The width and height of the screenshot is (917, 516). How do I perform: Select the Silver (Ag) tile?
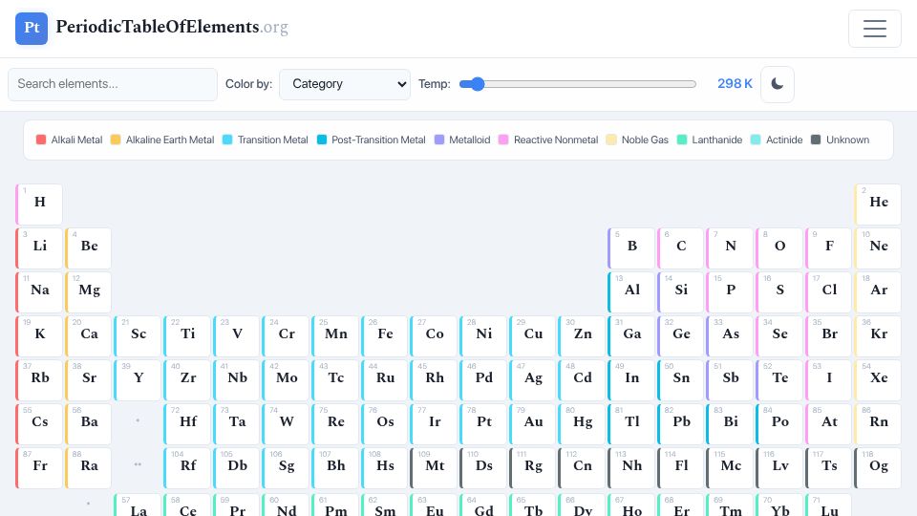[x=532, y=380]
